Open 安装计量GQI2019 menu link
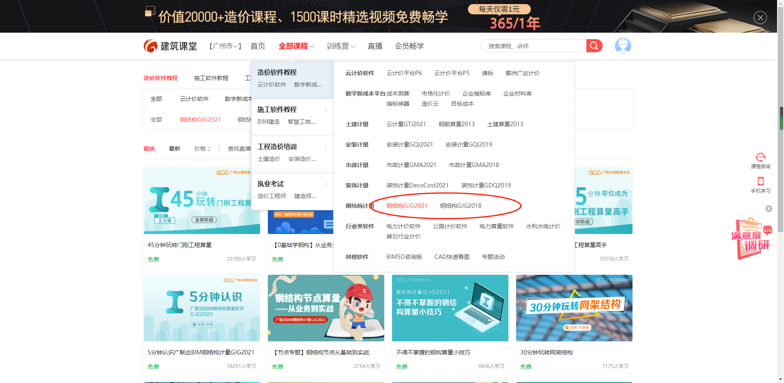This screenshot has width=784, height=383. coord(469,145)
